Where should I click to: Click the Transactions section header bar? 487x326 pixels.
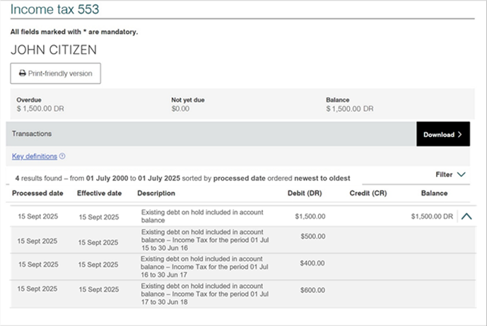pyautogui.click(x=211, y=134)
